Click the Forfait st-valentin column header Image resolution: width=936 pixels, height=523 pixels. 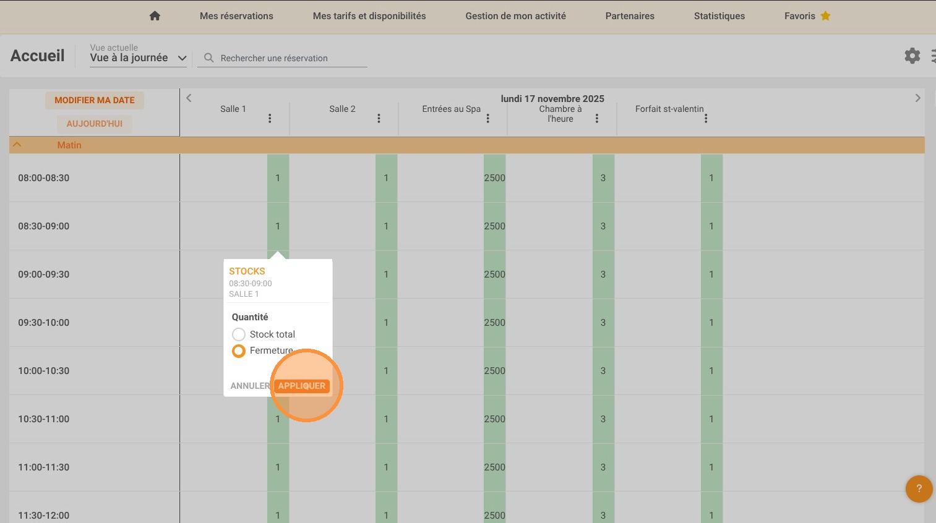[669, 109]
